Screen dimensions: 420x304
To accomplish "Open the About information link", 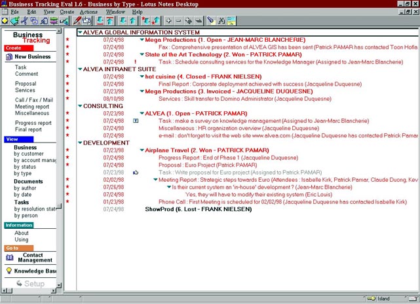I will point(22,233).
